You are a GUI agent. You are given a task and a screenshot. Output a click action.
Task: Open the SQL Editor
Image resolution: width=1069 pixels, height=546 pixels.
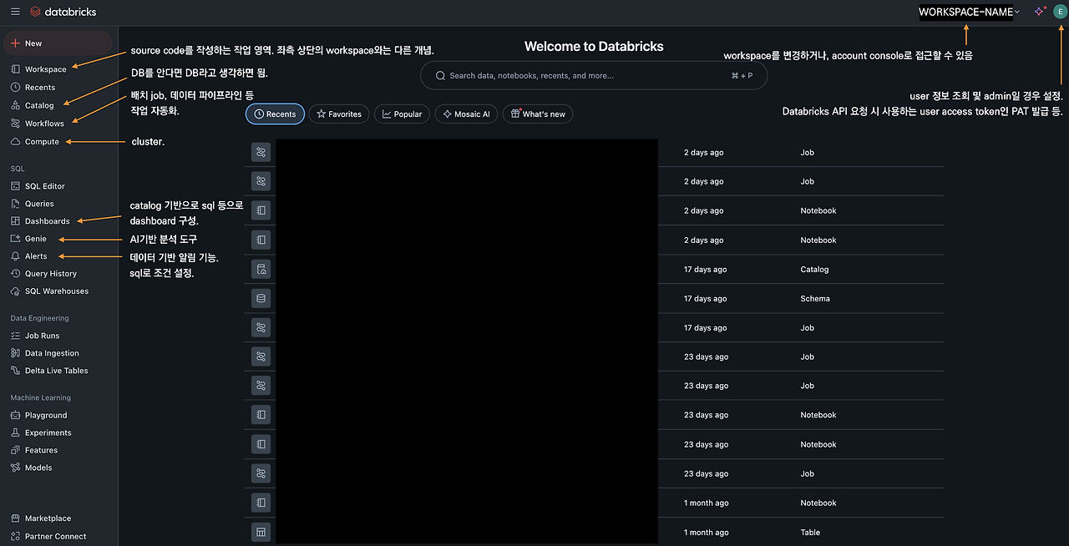click(44, 185)
